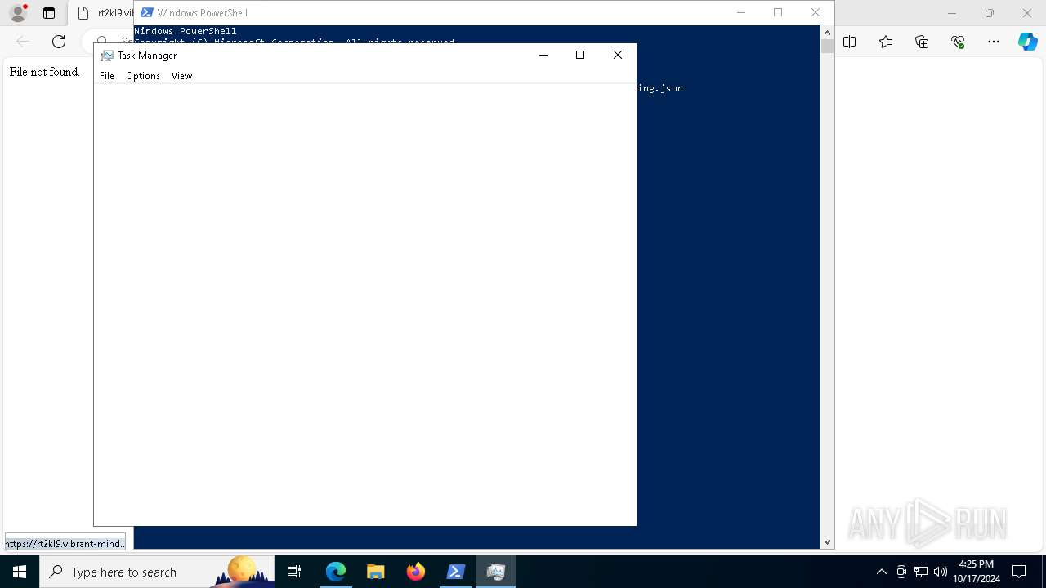Close the Task Manager window
Screen dimensions: 1046x588
(618, 55)
